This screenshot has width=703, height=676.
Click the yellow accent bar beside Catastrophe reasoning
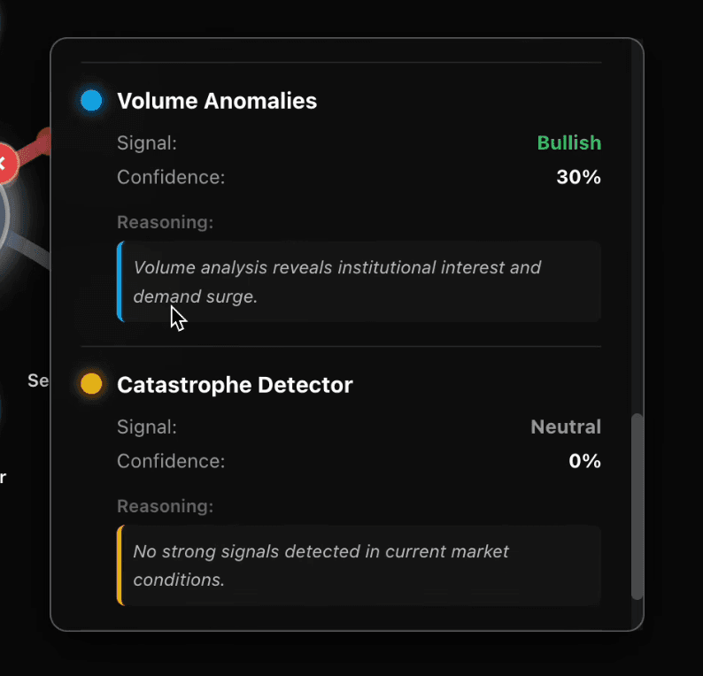click(120, 565)
